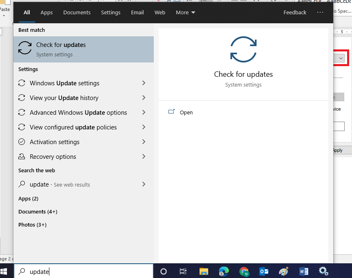This screenshot has width=352, height=278.
Task: Click Open in the preview pane
Action: tap(186, 113)
